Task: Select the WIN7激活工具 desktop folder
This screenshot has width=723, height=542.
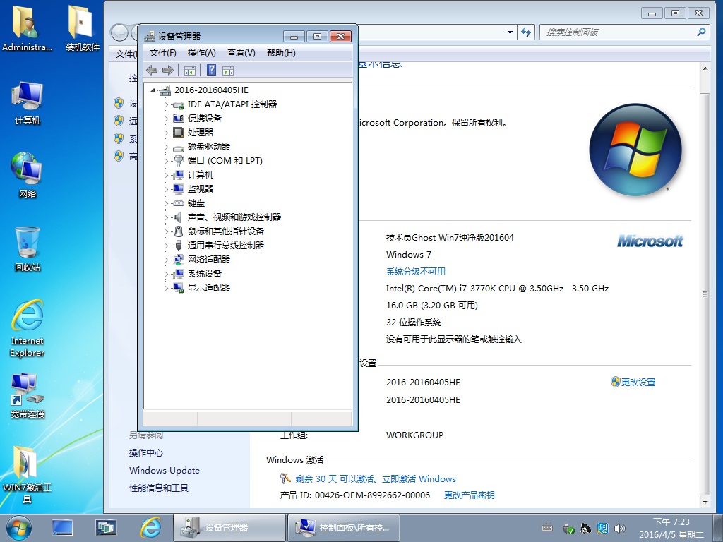Action: [28, 474]
